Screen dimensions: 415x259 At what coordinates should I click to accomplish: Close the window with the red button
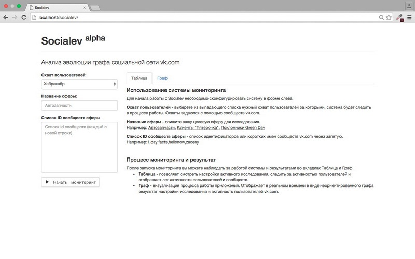click(x=6, y=6)
